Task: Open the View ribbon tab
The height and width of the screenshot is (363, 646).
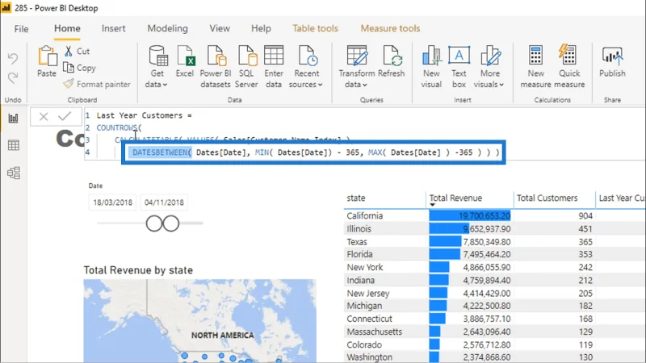Action: click(x=220, y=28)
